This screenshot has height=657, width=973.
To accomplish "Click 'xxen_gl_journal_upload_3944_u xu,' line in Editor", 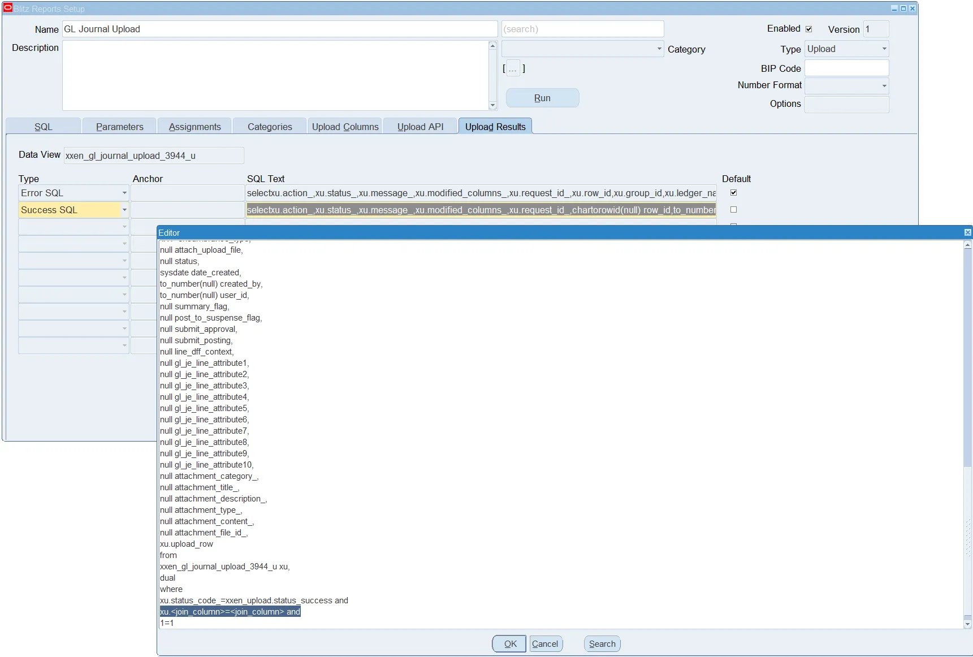I will [225, 567].
